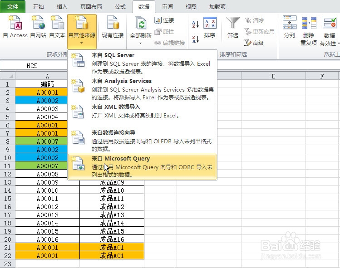Screen dimensions: 340x268
Task: Open 现有连接 existing connections
Action: (x=113, y=26)
